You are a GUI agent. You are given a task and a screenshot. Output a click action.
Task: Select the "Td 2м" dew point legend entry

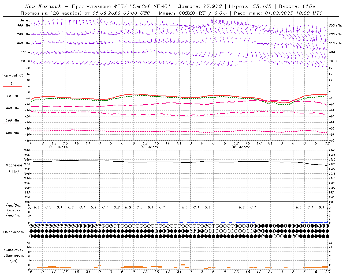click(12, 96)
